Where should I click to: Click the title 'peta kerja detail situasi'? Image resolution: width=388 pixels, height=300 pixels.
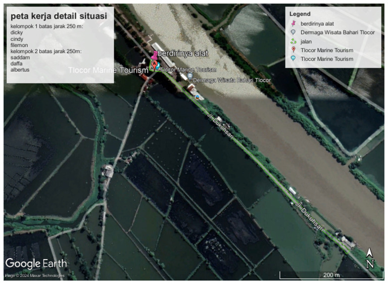coord(59,16)
